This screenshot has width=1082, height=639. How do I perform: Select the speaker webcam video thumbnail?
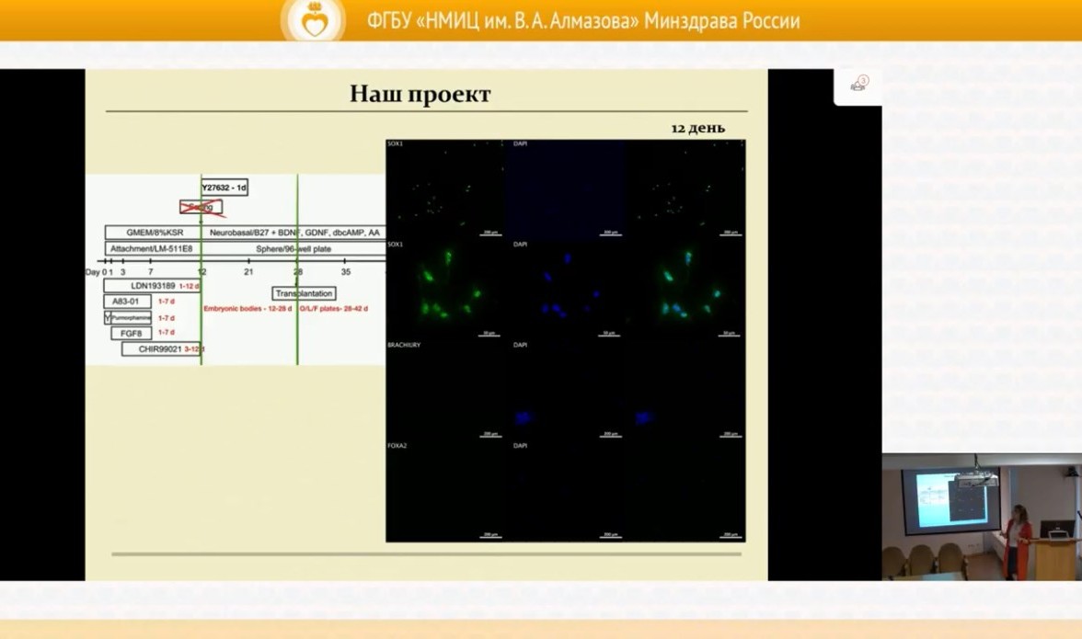[x=982, y=518]
